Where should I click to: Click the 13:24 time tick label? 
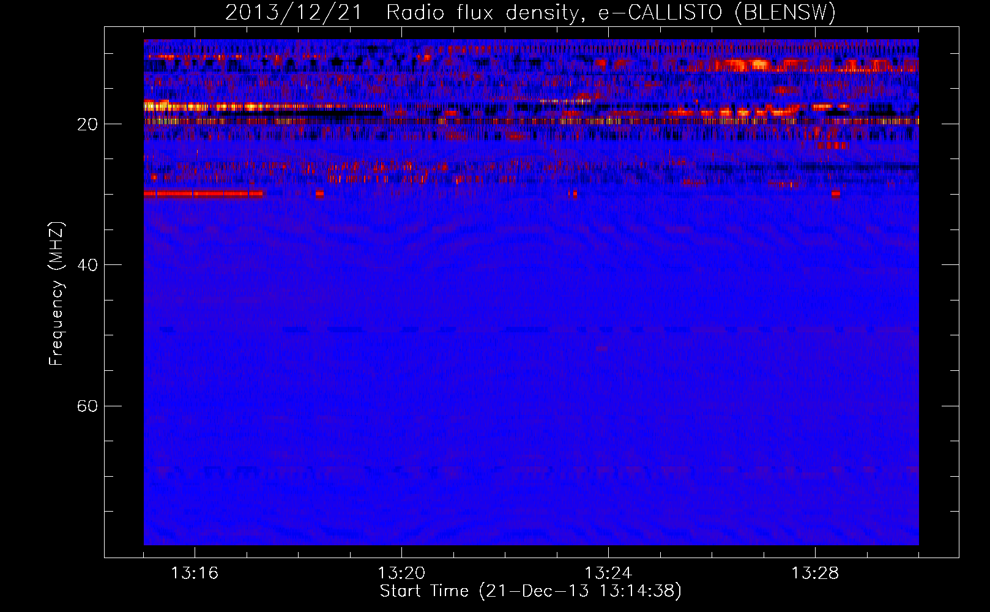(608, 573)
